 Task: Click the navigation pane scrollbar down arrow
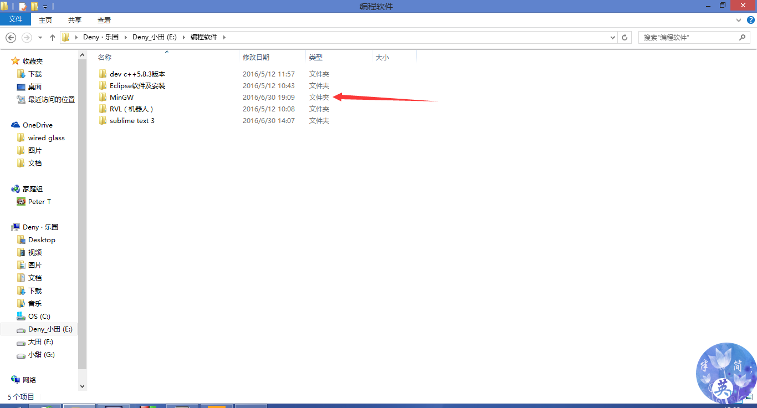pyautogui.click(x=82, y=386)
